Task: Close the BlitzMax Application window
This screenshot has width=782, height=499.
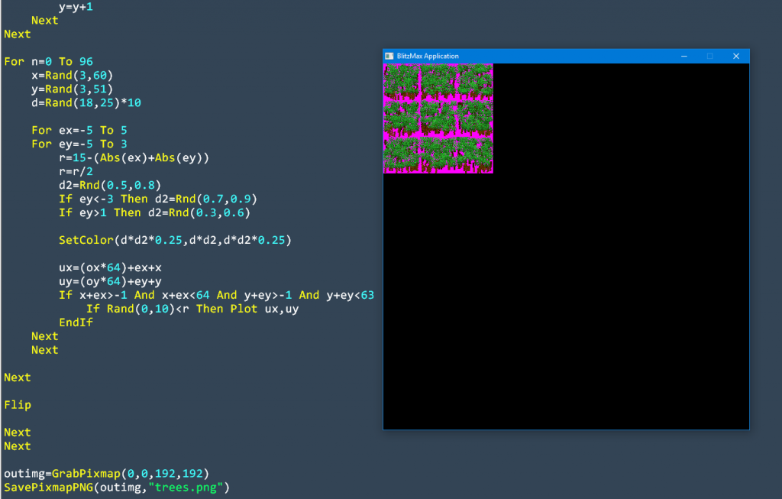Action: [736, 56]
